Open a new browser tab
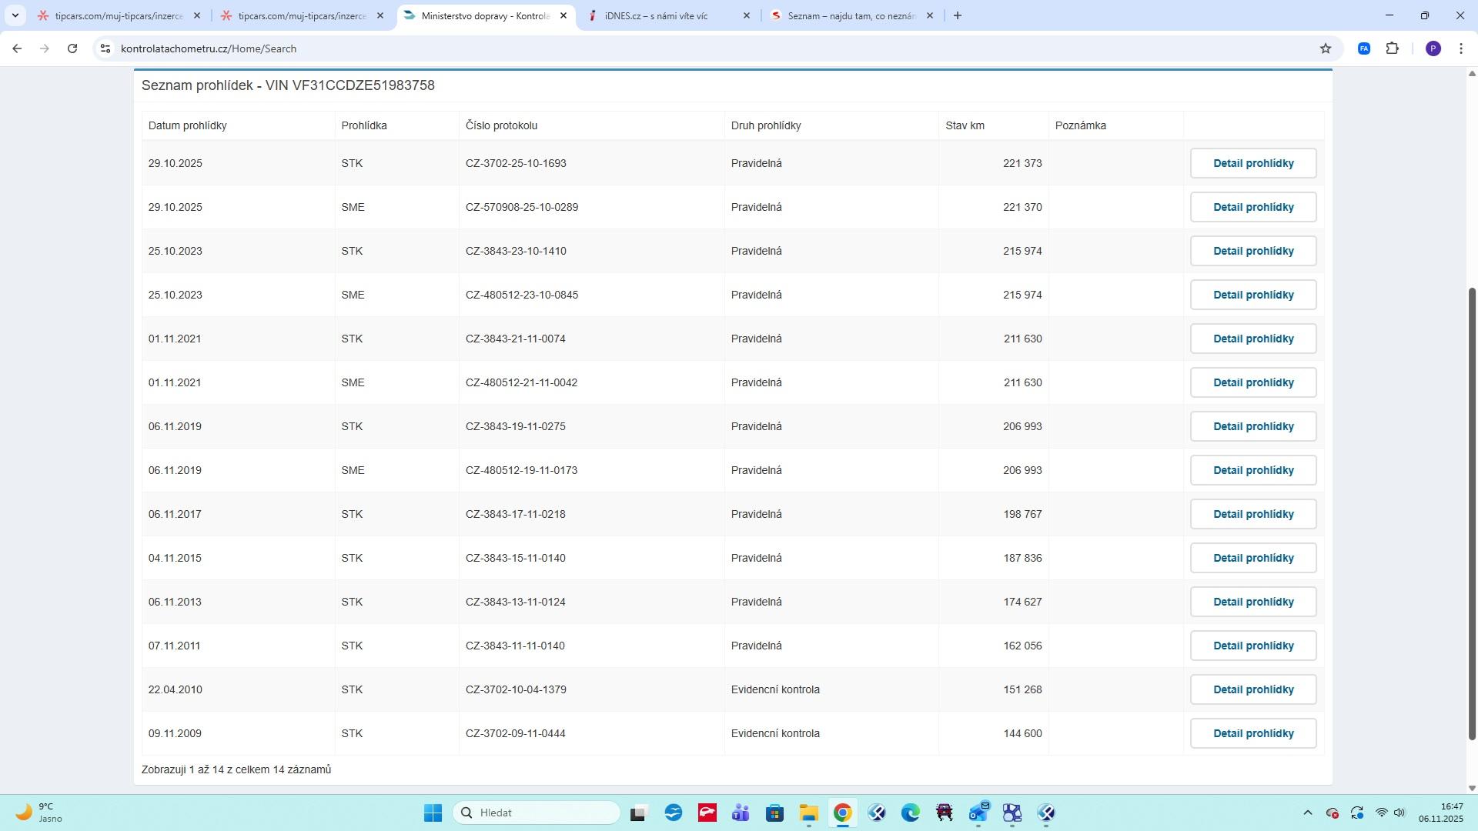Viewport: 1478px width, 831px height. tap(958, 15)
